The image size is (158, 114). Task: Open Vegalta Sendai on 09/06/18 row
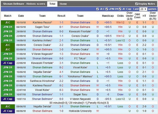tap(42, 107)
